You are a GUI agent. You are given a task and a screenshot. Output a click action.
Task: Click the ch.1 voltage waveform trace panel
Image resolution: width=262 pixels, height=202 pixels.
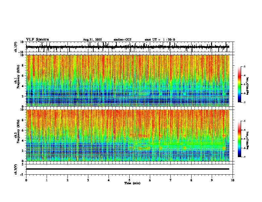[129, 47]
